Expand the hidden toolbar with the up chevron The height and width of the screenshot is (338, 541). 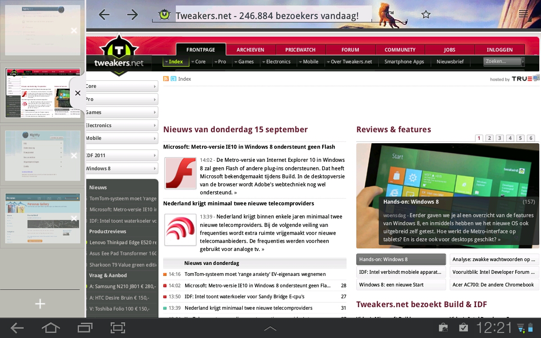click(270, 328)
